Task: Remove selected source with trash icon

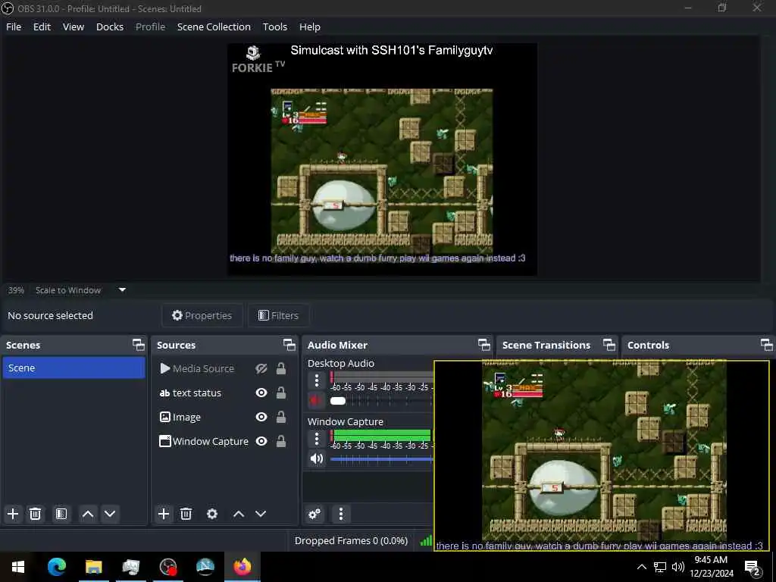Action: pyautogui.click(x=186, y=514)
